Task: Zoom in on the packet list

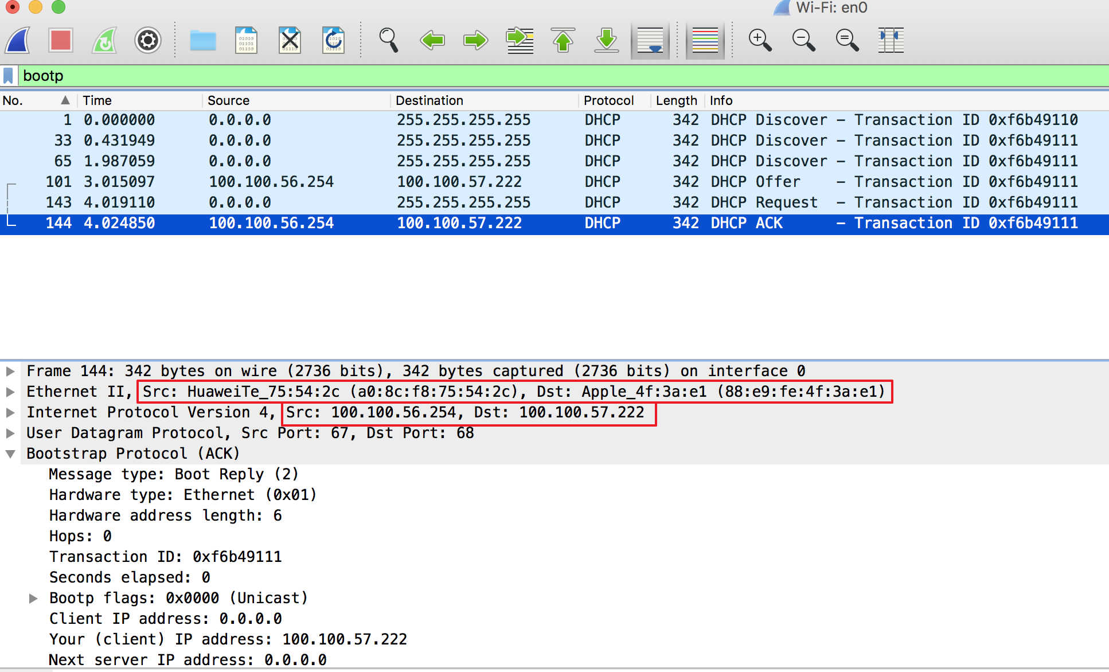Action: click(x=760, y=40)
